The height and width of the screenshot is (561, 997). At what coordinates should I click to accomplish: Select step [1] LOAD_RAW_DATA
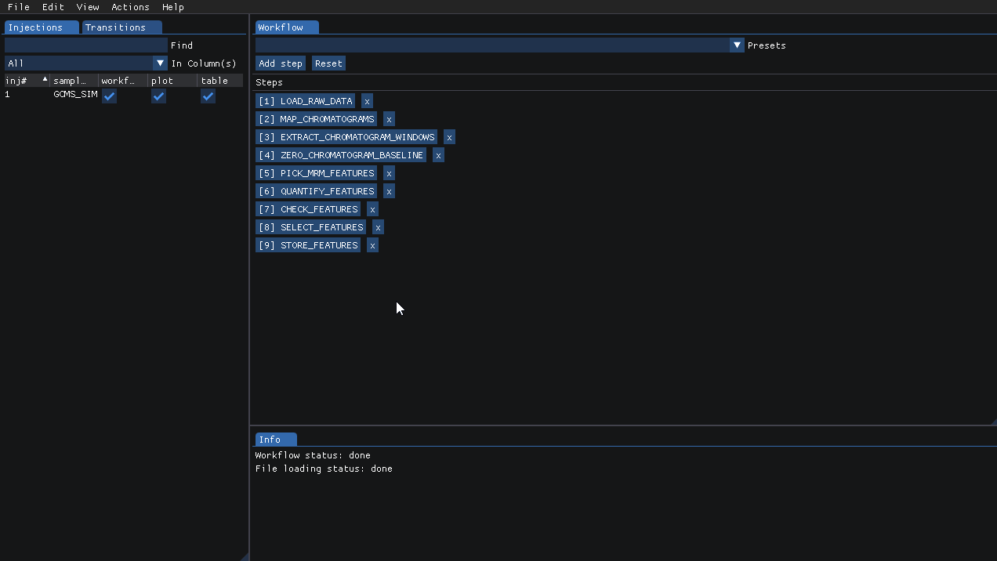[x=306, y=101]
